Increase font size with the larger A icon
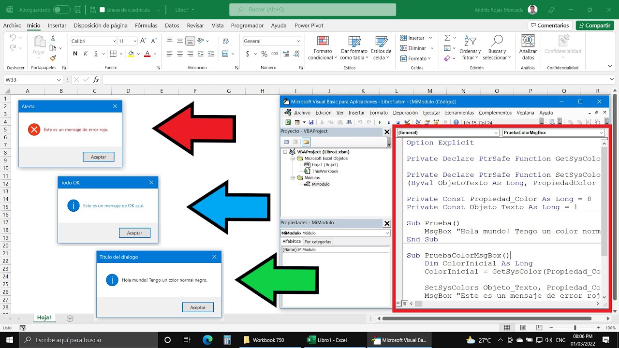This screenshot has width=619, height=348. point(143,41)
